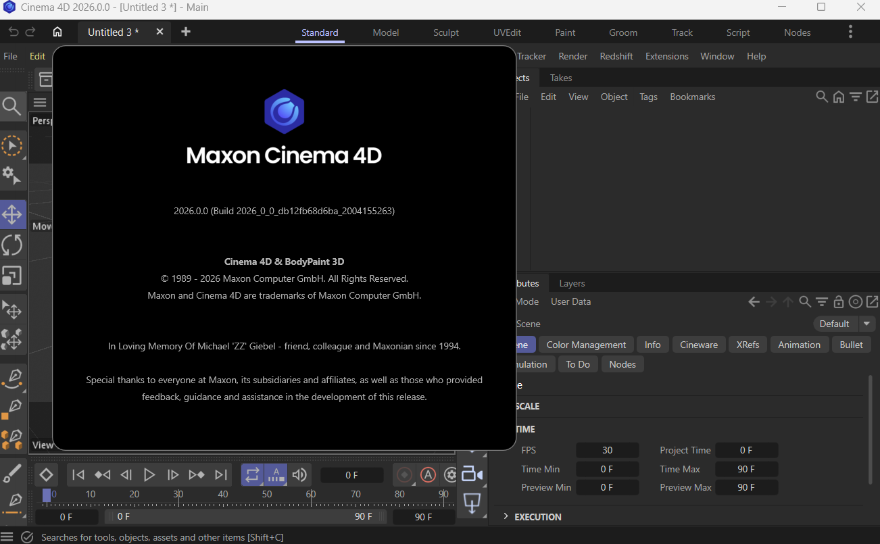Lock the Attributes manager with padlock icon
The image size is (880, 544).
click(x=838, y=302)
